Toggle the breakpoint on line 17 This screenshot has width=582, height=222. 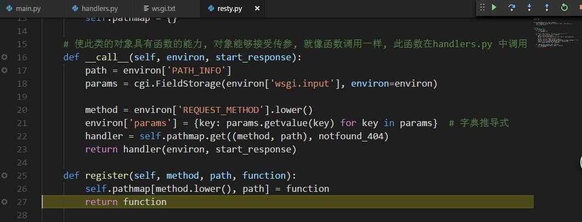(4, 70)
